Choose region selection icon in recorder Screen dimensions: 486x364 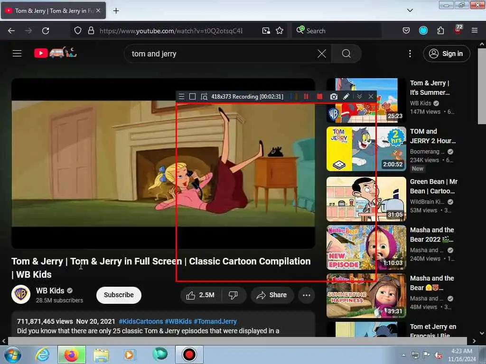tap(204, 97)
